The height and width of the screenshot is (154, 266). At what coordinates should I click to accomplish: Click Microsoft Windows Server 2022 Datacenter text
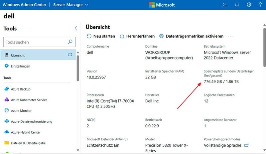click(227, 55)
